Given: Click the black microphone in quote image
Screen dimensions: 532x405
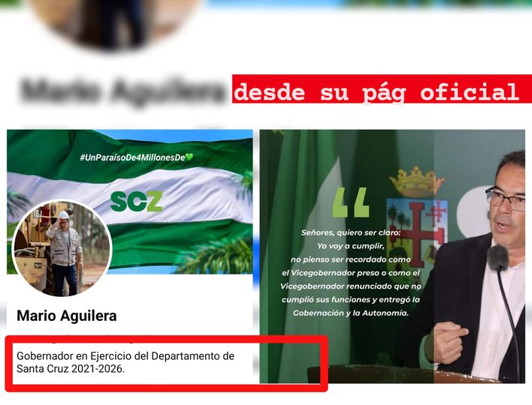Looking at the screenshot, I should tap(497, 259).
